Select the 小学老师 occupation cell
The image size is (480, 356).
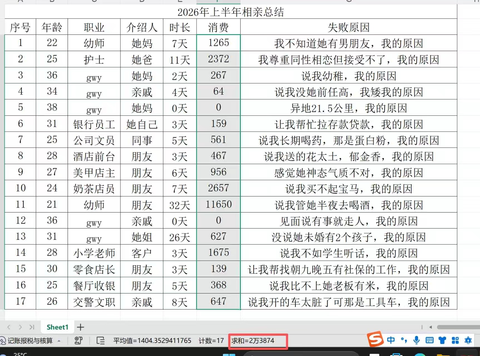pos(94,253)
